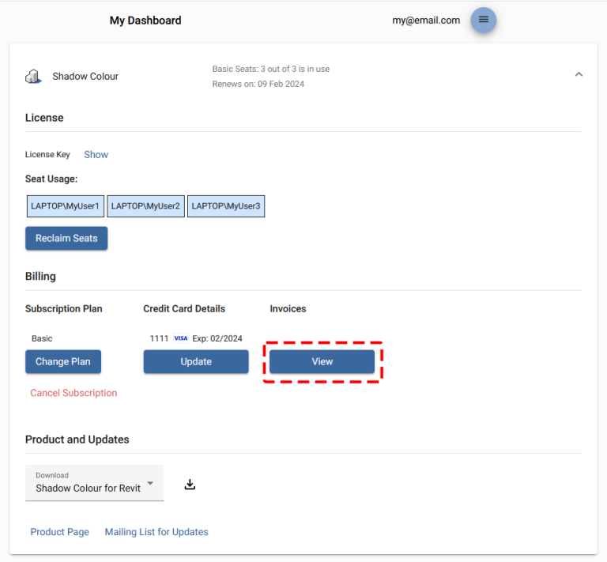The image size is (607, 562).
Task: Select the LAPTOP\MyUser2 seat chip
Action: click(145, 206)
